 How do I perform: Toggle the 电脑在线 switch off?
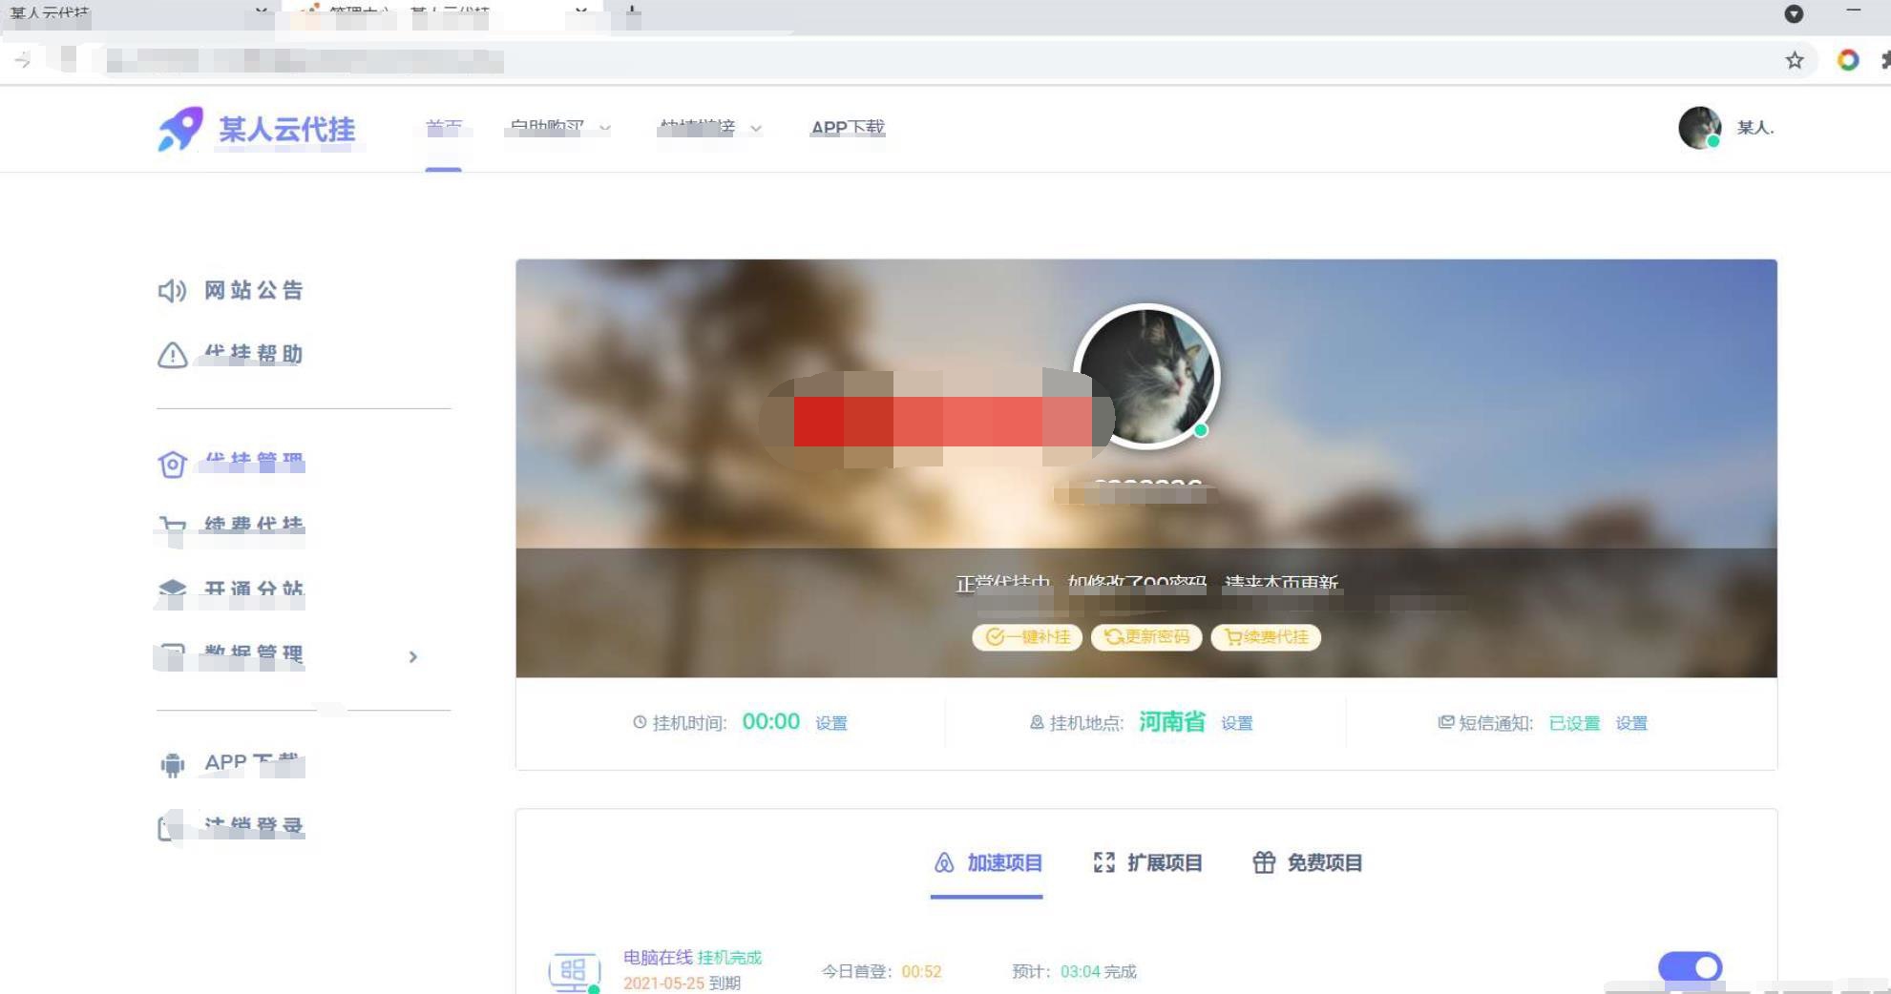click(x=1690, y=967)
